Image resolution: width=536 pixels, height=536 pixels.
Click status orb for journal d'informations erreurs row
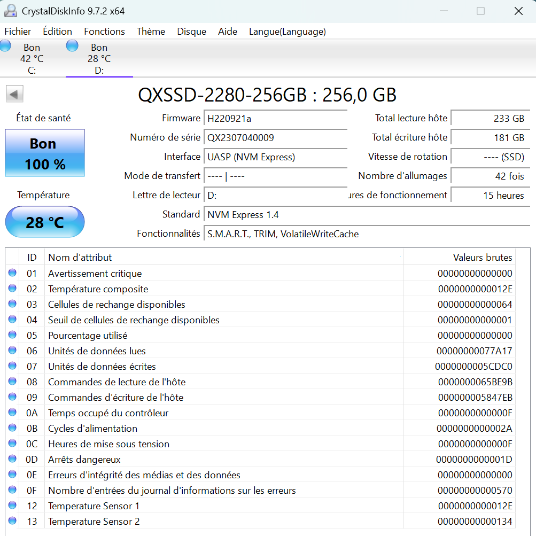(x=12, y=490)
